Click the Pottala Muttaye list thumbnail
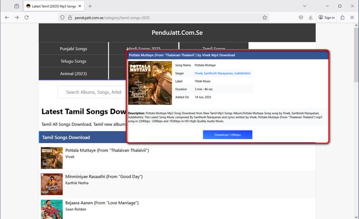 [x=52, y=158]
